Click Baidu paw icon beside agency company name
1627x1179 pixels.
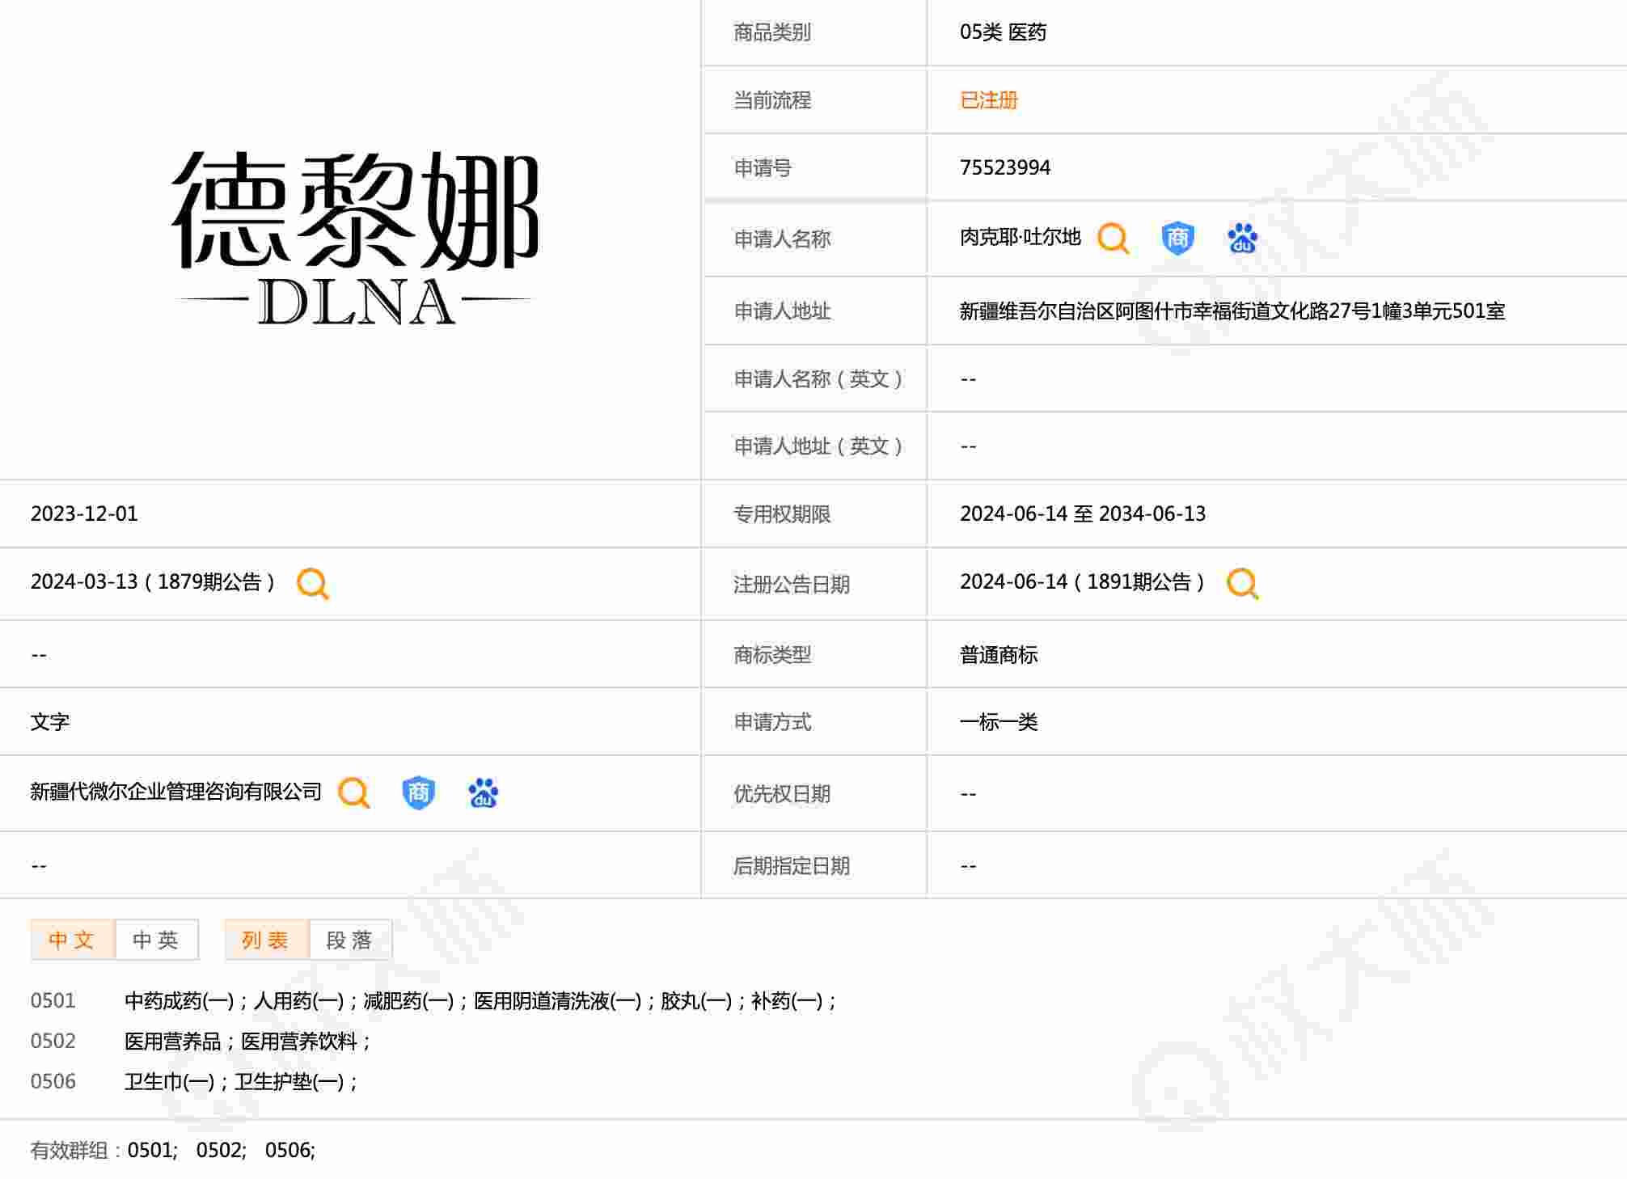click(483, 792)
